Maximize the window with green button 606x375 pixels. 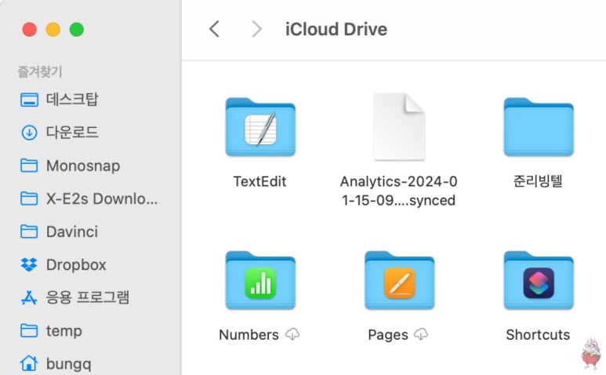point(77,29)
